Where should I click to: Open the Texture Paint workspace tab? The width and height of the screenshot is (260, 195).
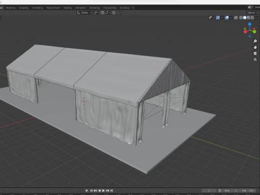point(53,8)
